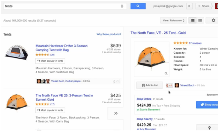Click Add to list button

150,85
